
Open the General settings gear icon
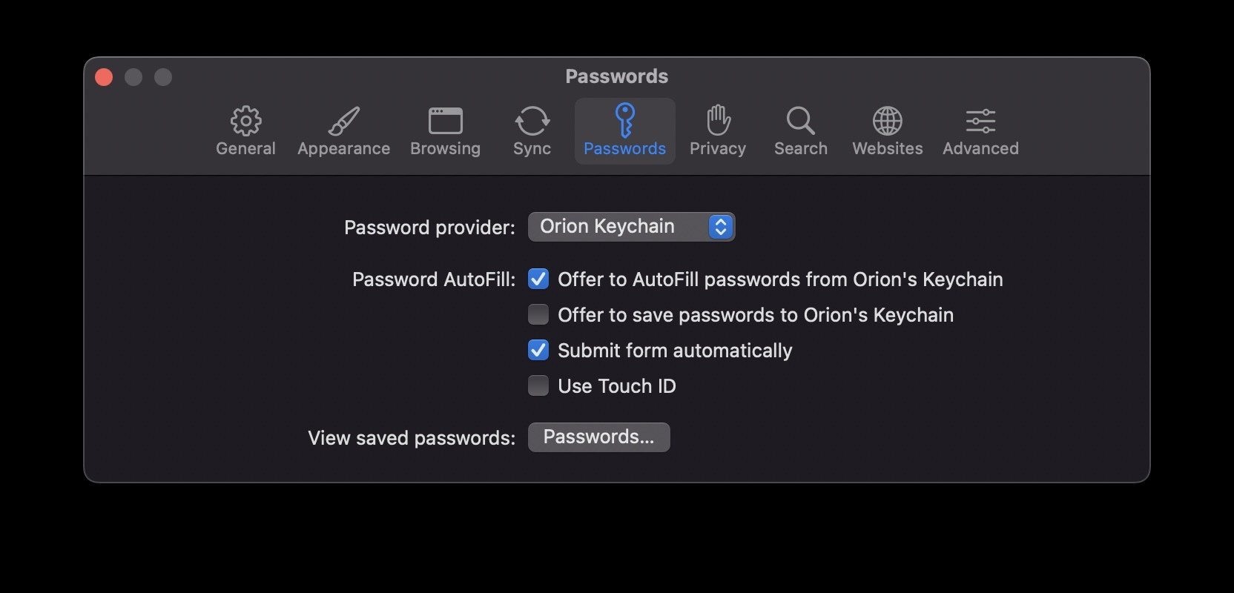[245, 121]
